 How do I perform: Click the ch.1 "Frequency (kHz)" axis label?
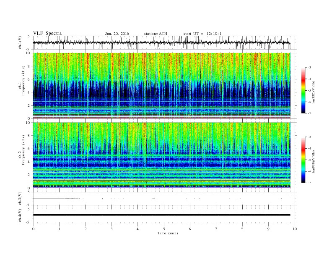tap(23, 81)
